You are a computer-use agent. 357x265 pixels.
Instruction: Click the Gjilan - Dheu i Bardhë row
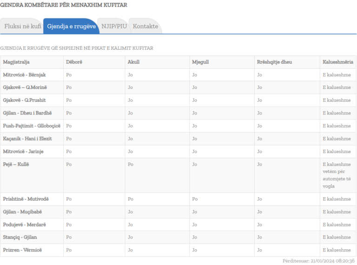point(26,113)
